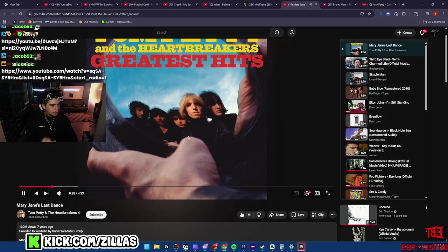448x252 pixels.
Task: Open the Tom Petty channel avatar
Action: [21, 215]
